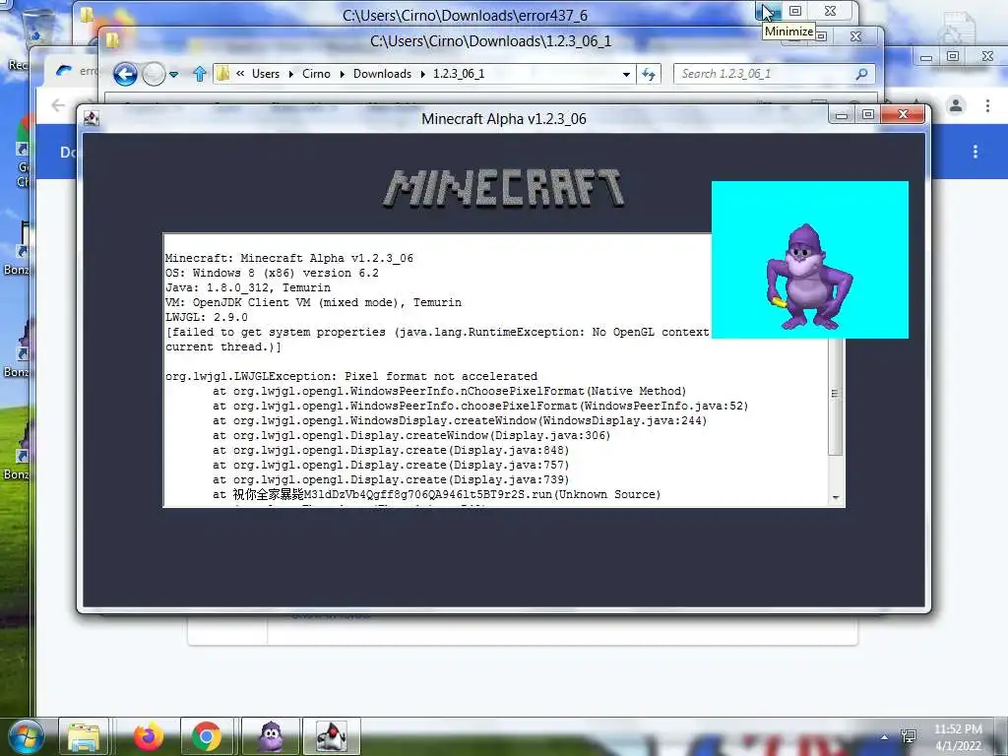Minimize the error437_6 Explorer window
1008x756 pixels.
767,11
